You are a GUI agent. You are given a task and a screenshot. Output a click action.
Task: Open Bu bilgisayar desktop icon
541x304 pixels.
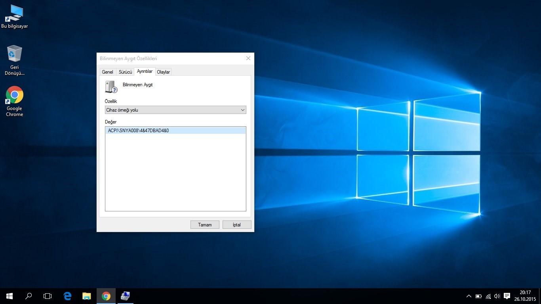[x=14, y=16]
